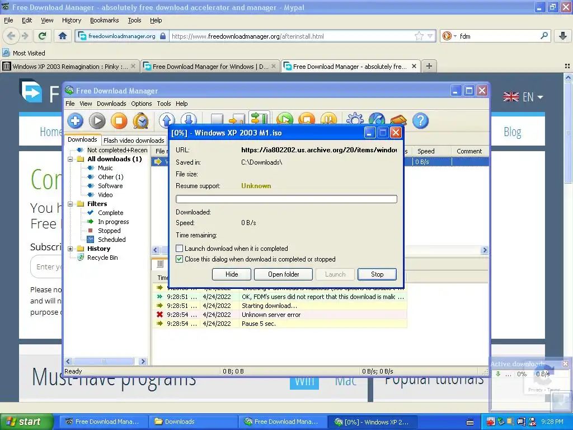Switch to Windows XP 2003 Reimagination browser tab
The image size is (573, 430).
70,66
